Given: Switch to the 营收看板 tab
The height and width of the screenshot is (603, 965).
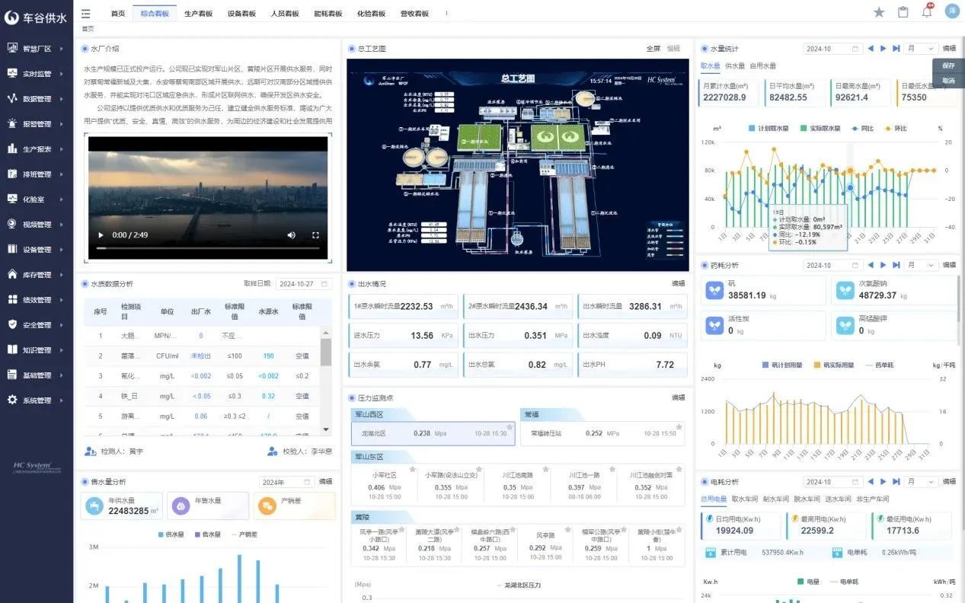Looking at the screenshot, I should coord(414,14).
